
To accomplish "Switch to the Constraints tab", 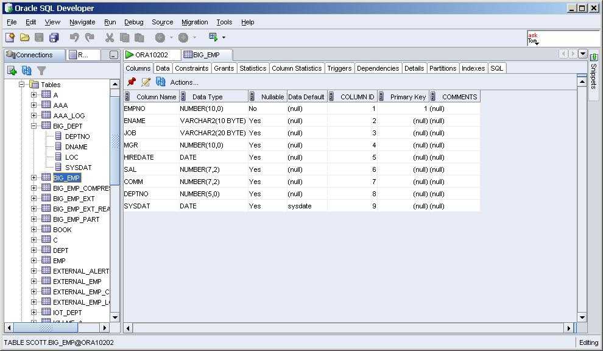I will click(191, 68).
